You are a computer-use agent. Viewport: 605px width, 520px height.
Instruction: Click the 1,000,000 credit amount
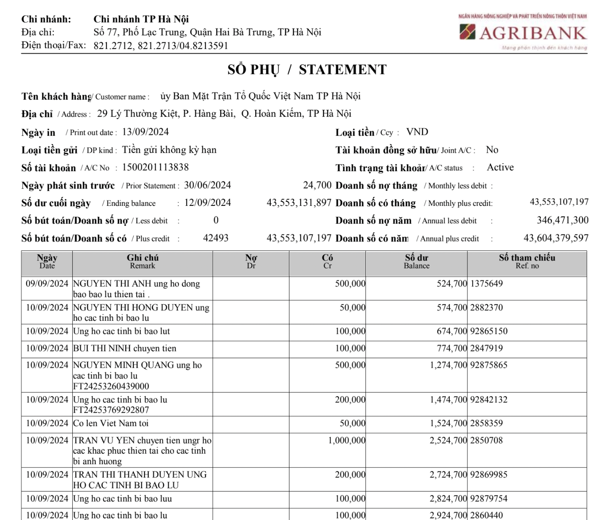coord(346,441)
